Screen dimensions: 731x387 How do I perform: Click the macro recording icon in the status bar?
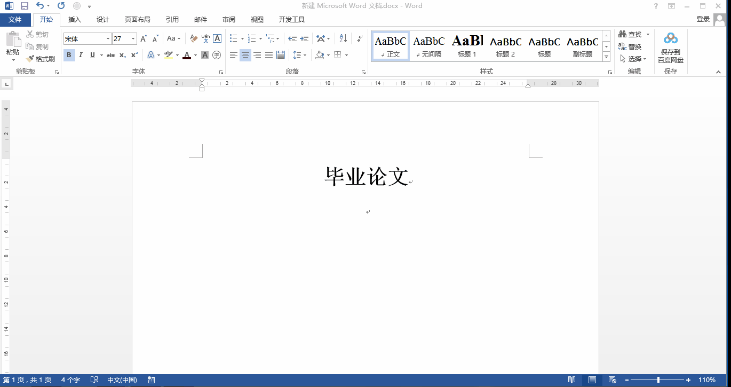coord(152,380)
